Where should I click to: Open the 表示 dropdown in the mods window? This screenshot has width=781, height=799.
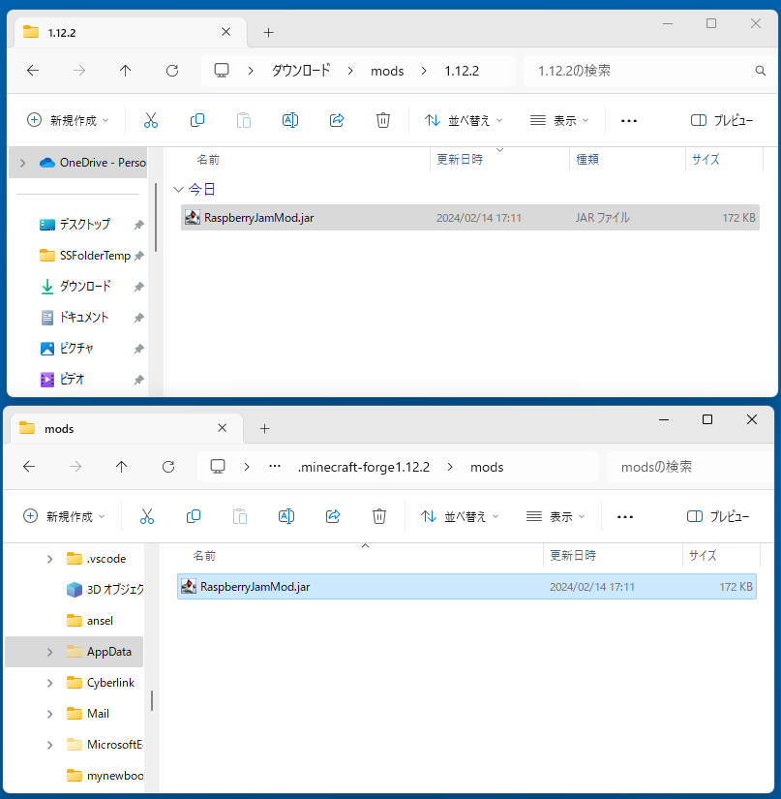(556, 516)
